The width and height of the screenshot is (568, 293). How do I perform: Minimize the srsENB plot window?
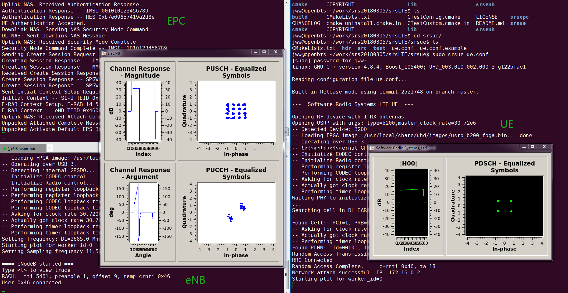tap(256, 52)
